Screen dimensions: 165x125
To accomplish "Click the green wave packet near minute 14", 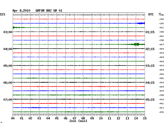I will pyautogui.click(x=137, y=44).
